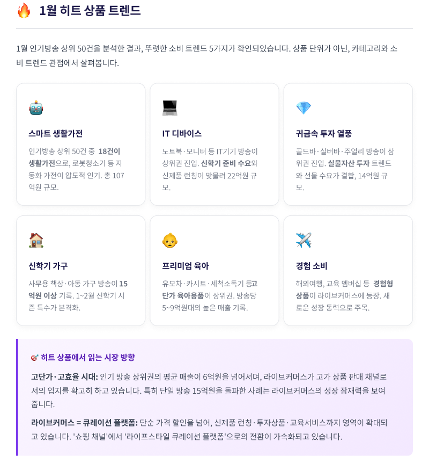Click the target icon beside 히트 상품에서 읽는 시장 방향
429x456 pixels.
click(34, 358)
